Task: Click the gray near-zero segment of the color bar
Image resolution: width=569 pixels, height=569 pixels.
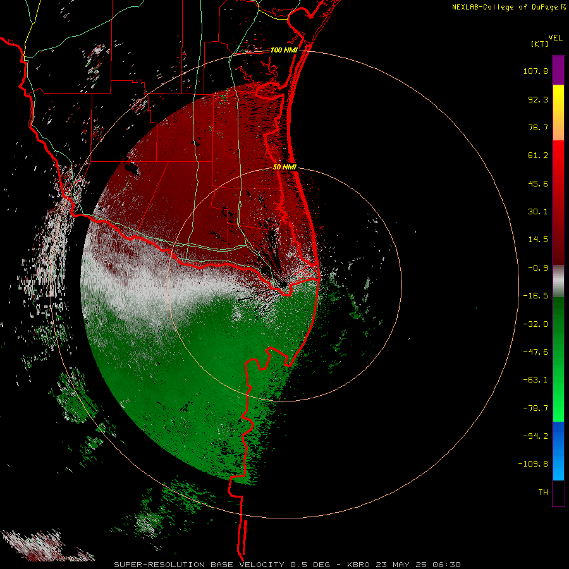Action: (558, 281)
